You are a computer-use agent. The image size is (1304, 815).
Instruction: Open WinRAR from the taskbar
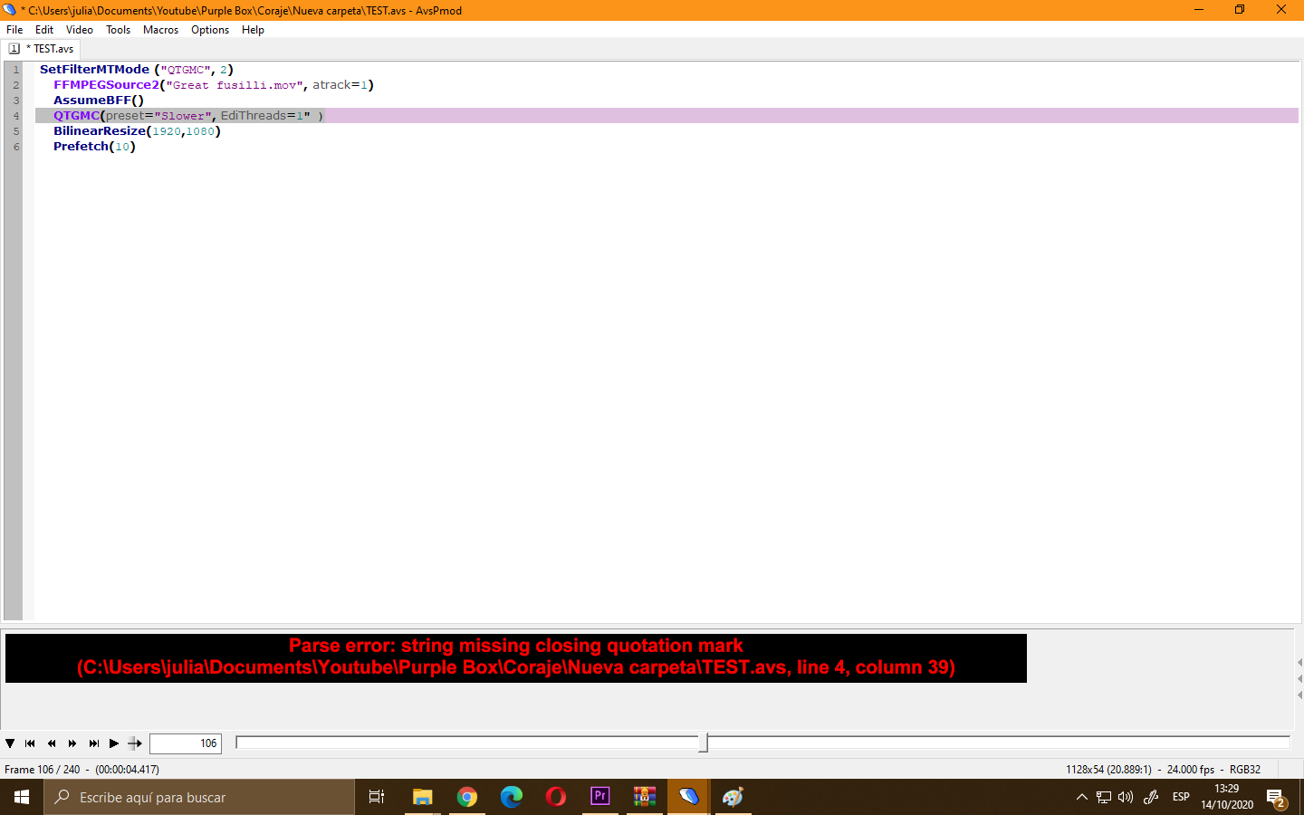point(645,797)
